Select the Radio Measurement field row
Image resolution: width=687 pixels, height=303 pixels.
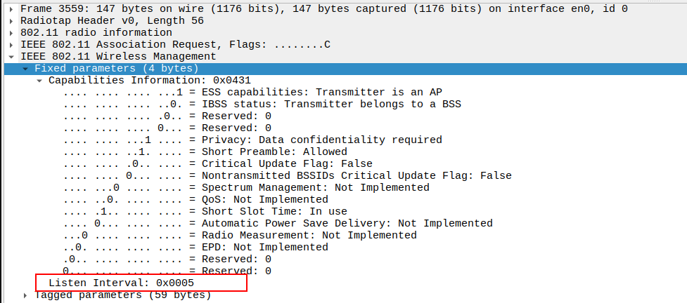click(x=309, y=236)
